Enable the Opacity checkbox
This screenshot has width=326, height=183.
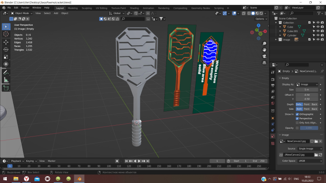click(297, 128)
